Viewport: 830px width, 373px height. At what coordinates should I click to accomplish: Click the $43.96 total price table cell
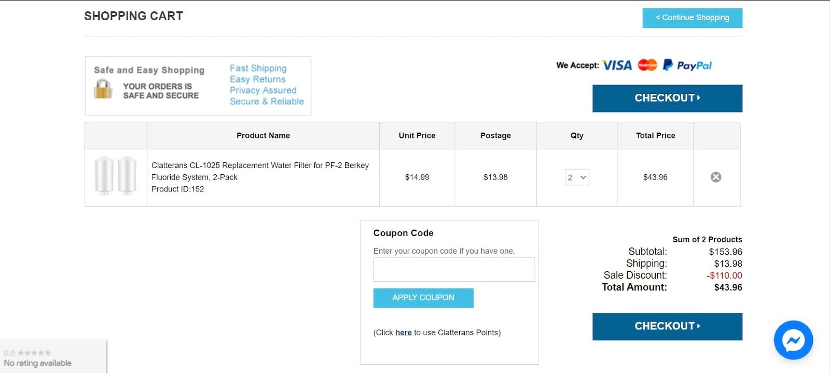[655, 177]
